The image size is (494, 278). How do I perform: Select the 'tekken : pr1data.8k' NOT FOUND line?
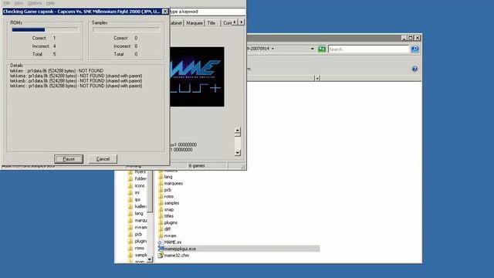56,71
